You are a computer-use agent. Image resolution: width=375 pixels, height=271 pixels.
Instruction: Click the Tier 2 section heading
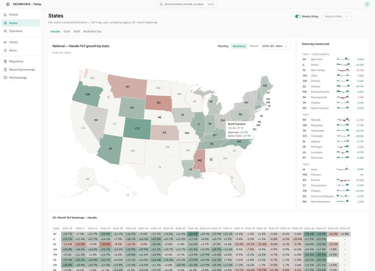pyautogui.click(x=306, y=115)
